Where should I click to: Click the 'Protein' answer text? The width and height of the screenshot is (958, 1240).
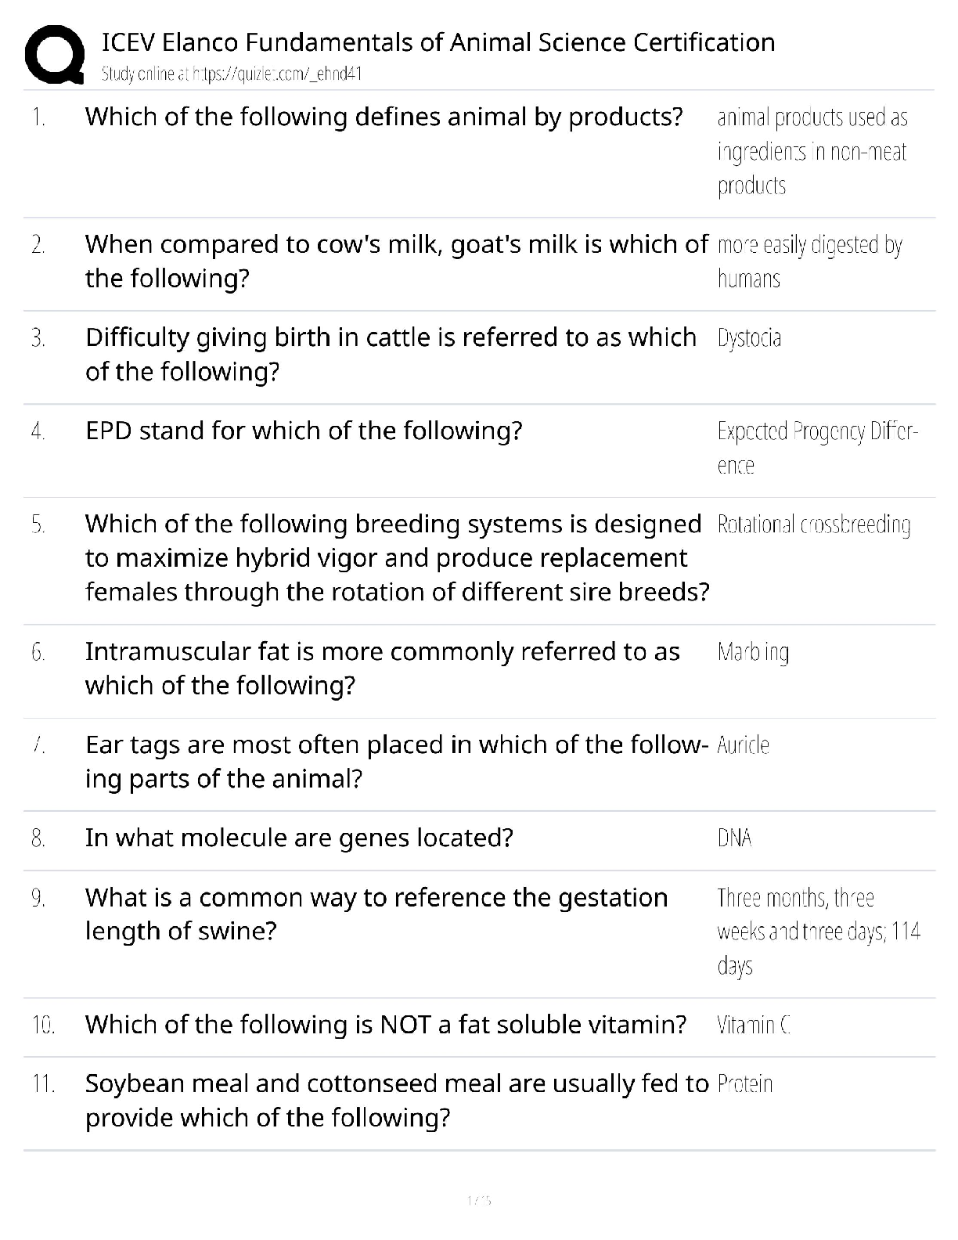744,1084
